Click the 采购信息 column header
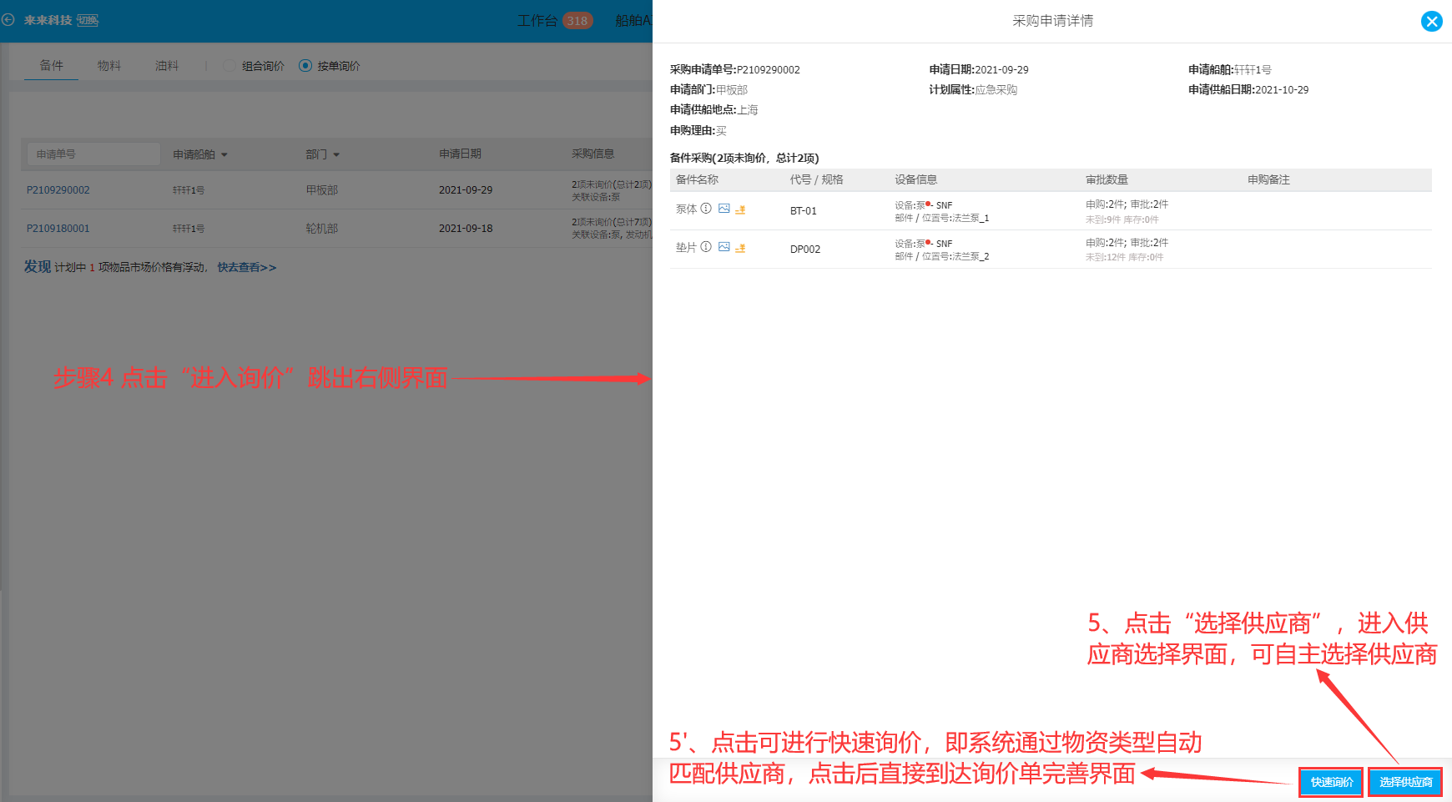 (x=593, y=154)
